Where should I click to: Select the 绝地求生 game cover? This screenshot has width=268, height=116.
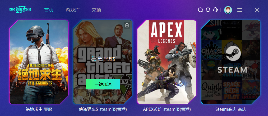tap(39, 62)
